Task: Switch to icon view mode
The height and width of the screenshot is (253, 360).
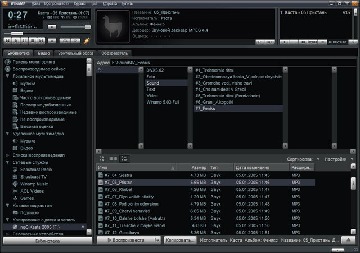Action: pyautogui.click(x=102, y=159)
